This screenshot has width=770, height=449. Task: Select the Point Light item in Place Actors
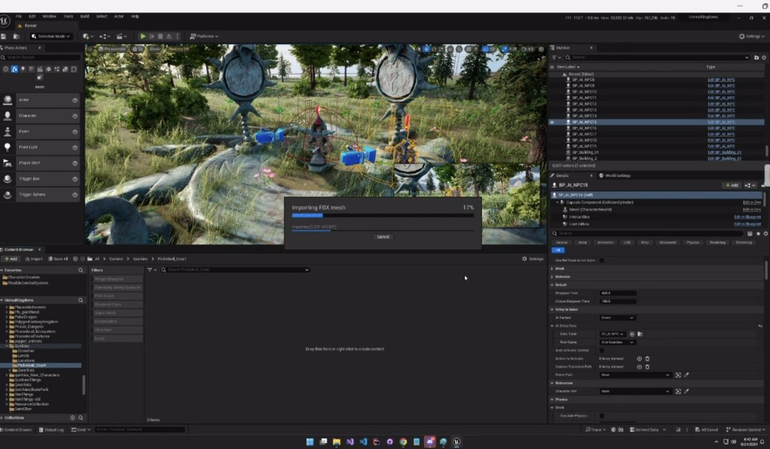click(40, 147)
